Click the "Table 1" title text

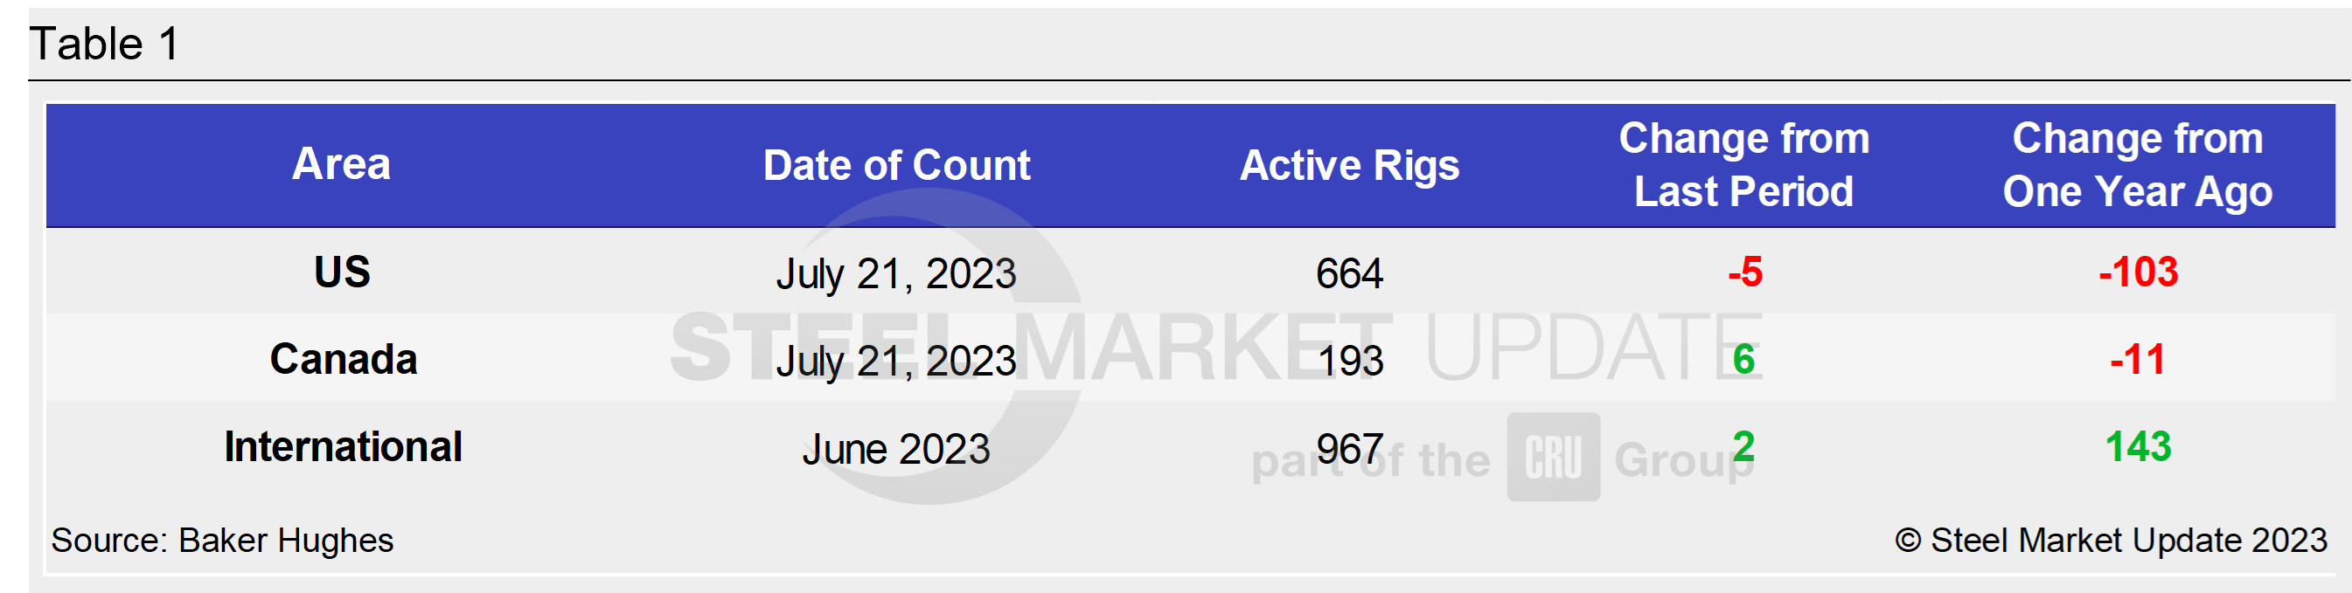coord(105,44)
